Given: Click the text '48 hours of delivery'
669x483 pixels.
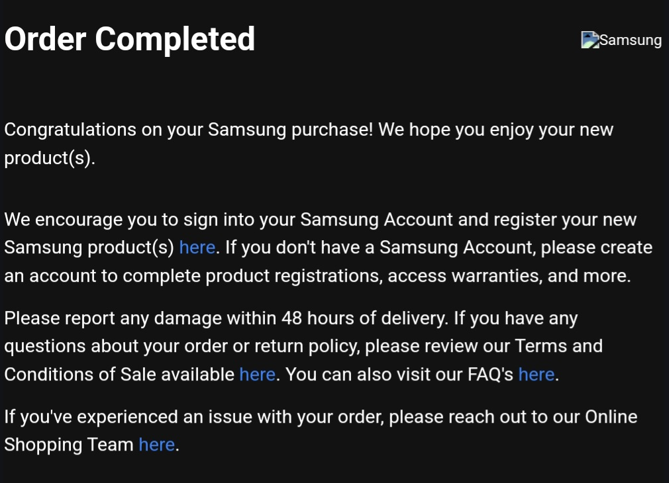Looking at the screenshot, I should point(364,318).
